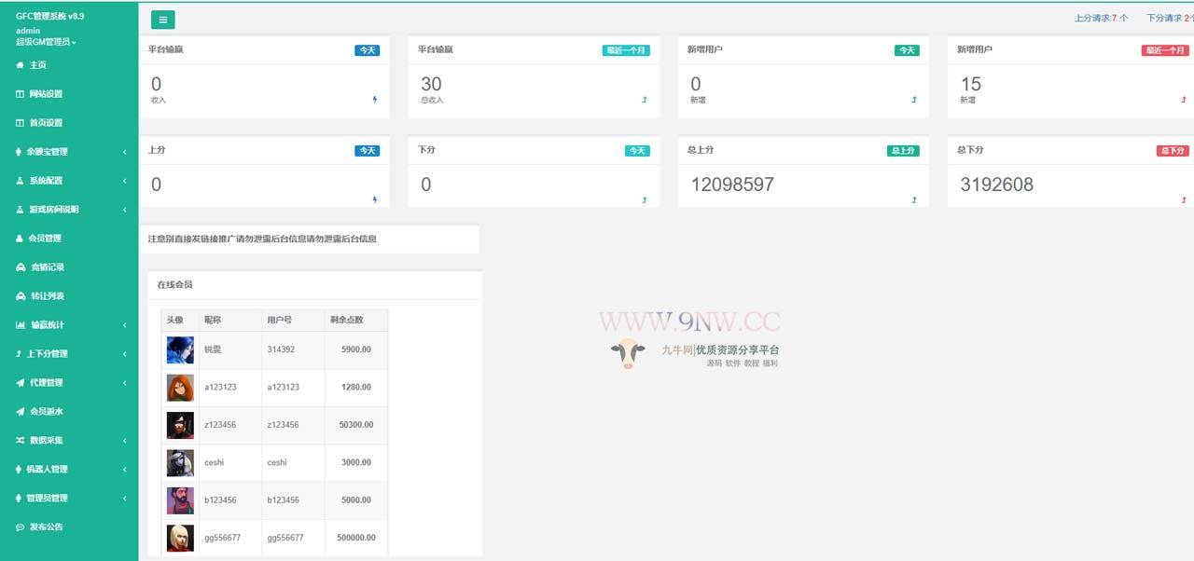Click the car icon beside 竞猜记录
Viewport: 1194px width, 561px height.
(21, 267)
